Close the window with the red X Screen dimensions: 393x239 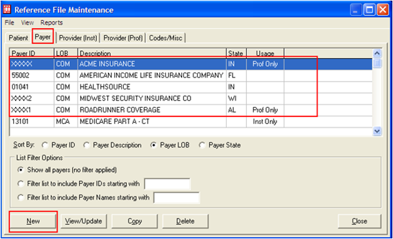click(x=383, y=10)
